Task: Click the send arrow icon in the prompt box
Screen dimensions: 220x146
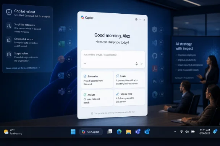Action: [x=142, y=64]
